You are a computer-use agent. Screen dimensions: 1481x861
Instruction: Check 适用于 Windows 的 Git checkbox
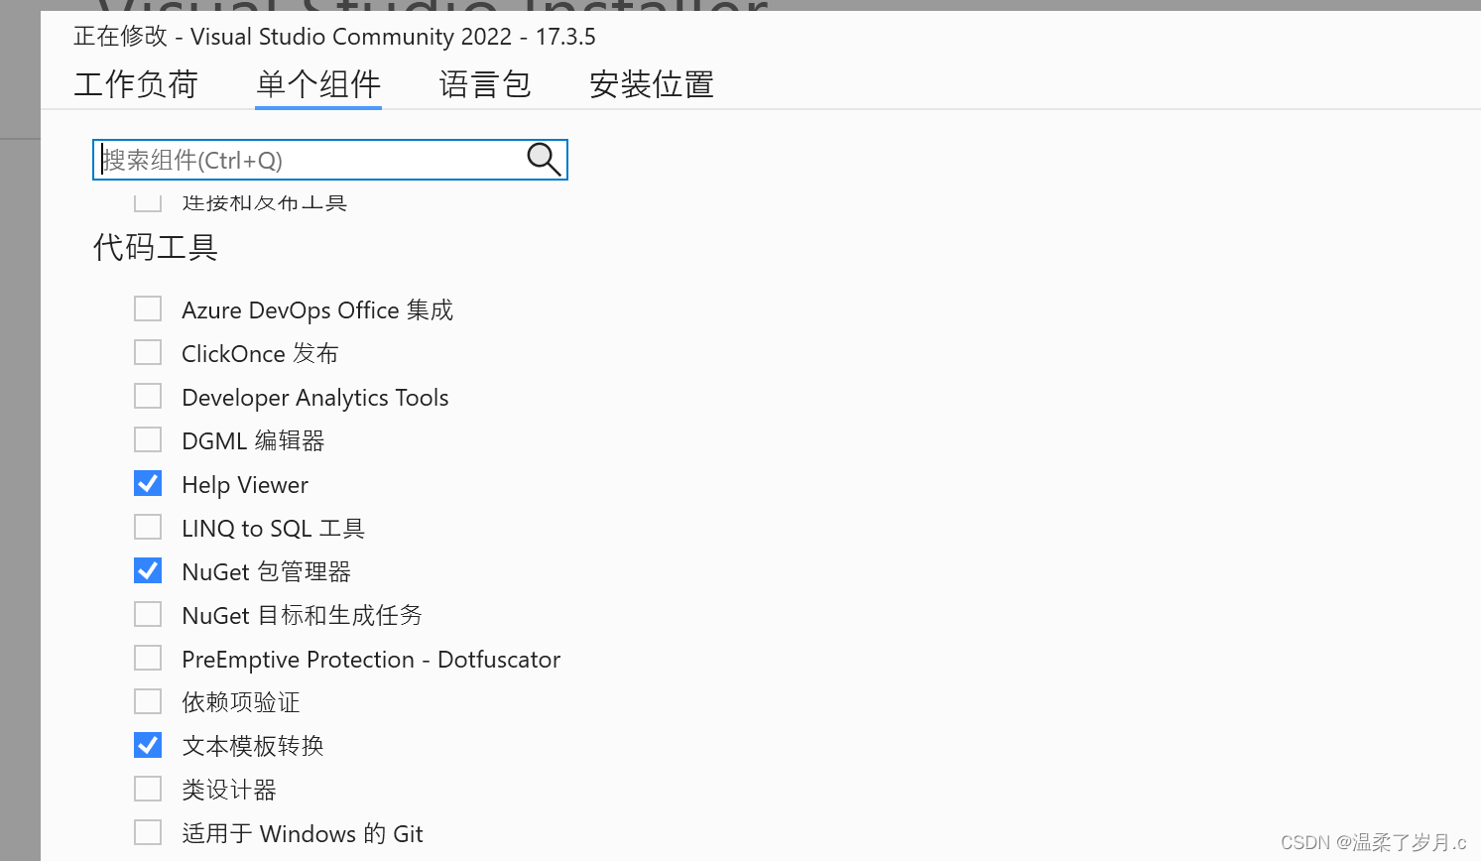pos(148,832)
